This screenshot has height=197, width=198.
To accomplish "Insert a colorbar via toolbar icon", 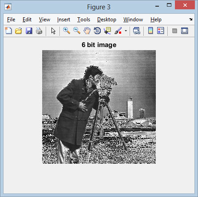I will tap(150, 31).
